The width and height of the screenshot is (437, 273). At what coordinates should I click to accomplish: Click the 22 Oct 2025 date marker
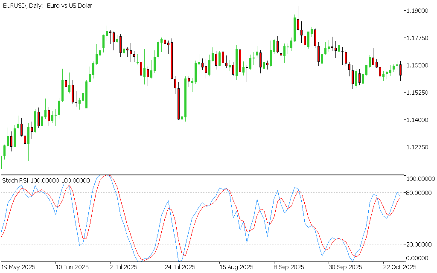tap(399, 267)
